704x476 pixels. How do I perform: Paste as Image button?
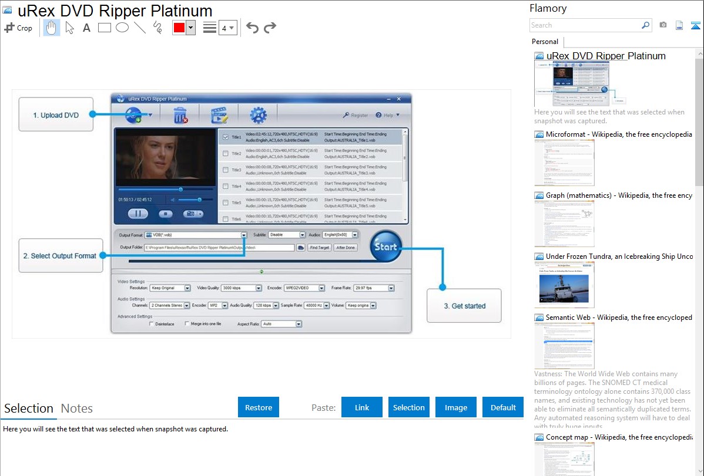(x=455, y=407)
